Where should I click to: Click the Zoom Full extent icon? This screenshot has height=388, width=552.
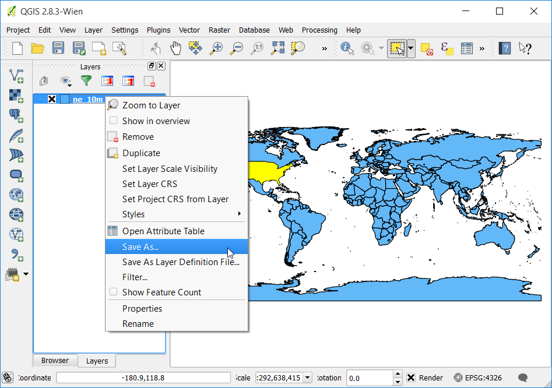coord(277,48)
